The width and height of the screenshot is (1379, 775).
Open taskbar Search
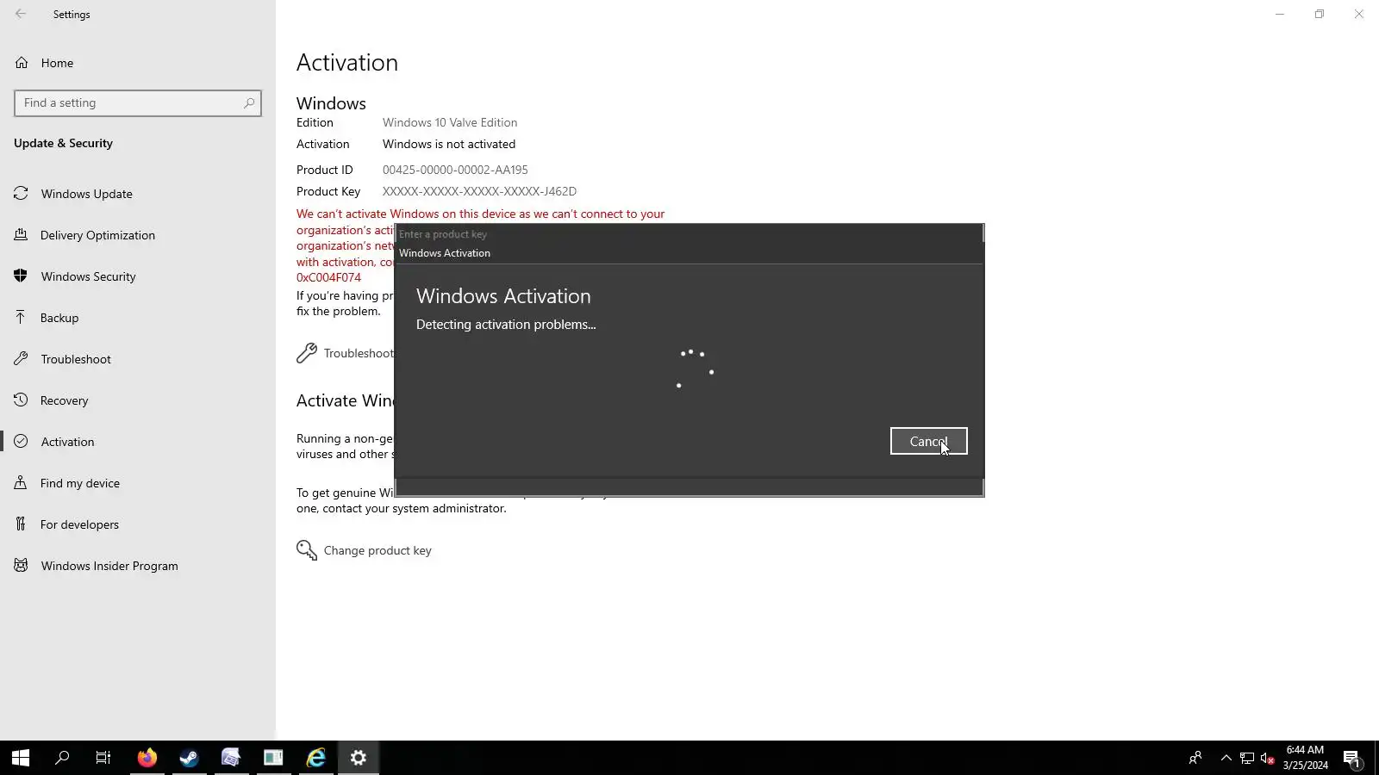point(62,758)
